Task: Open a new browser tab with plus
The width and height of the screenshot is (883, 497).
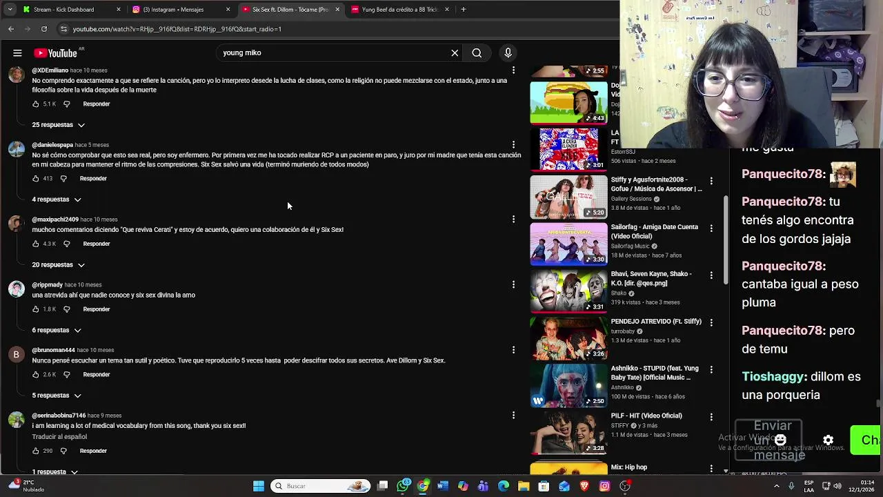Action: [464, 10]
